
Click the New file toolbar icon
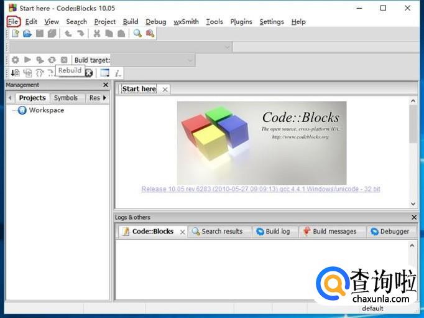[16, 34]
